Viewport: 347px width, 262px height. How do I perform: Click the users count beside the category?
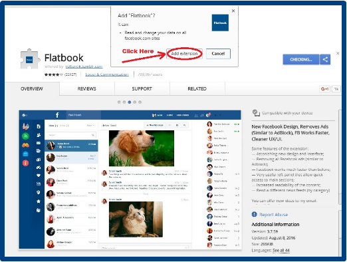pyautogui.click(x=150, y=74)
